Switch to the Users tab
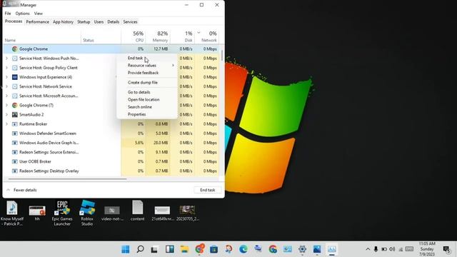The width and height of the screenshot is (457, 257). point(99,22)
